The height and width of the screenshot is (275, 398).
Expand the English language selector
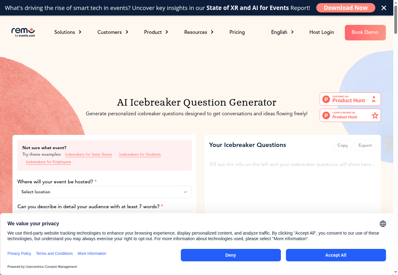pos(282,32)
